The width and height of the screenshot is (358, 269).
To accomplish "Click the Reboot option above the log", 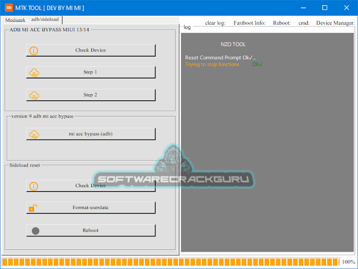I will (282, 23).
